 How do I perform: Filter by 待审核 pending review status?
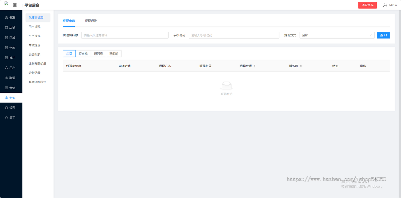pos(83,53)
